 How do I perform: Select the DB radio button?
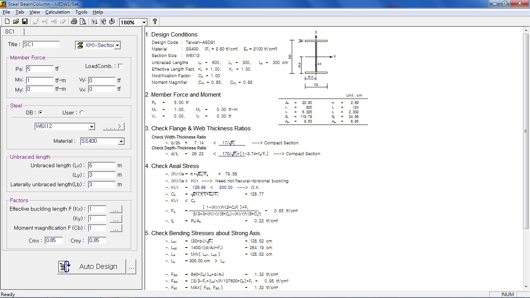pyautogui.click(x=41, y=113)
